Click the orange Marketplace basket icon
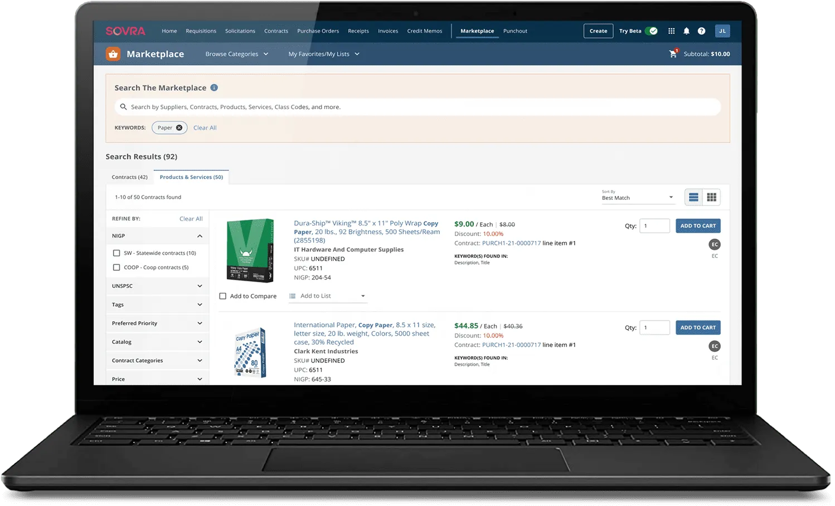The image size is (835, 506). click(113, 54)
